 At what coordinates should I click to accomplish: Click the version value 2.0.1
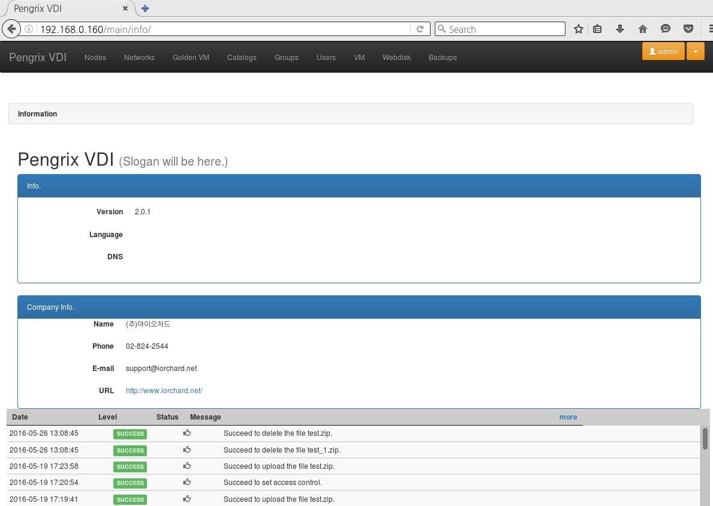pos(142,212)
